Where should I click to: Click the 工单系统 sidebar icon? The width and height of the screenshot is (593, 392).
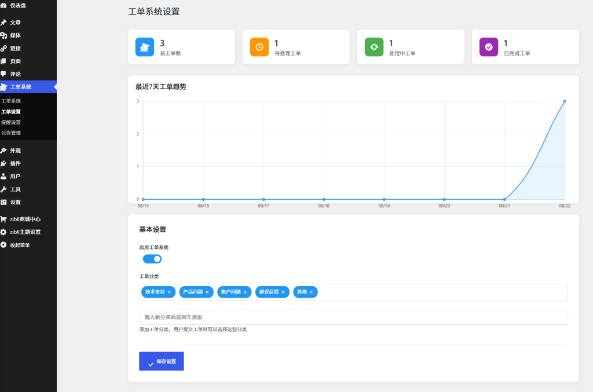(x=3, y=87)
